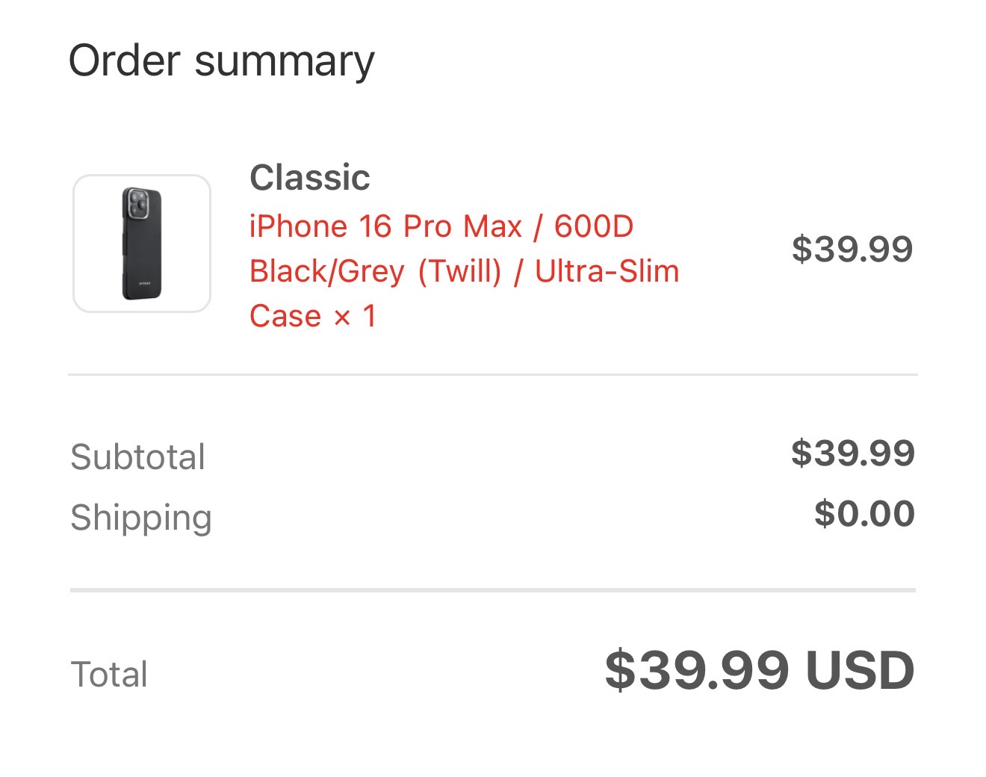Image resolution: width=986 pixels, height=777 pixels.
Task: Click the USD currency text
Action: [x=861, y=670]
